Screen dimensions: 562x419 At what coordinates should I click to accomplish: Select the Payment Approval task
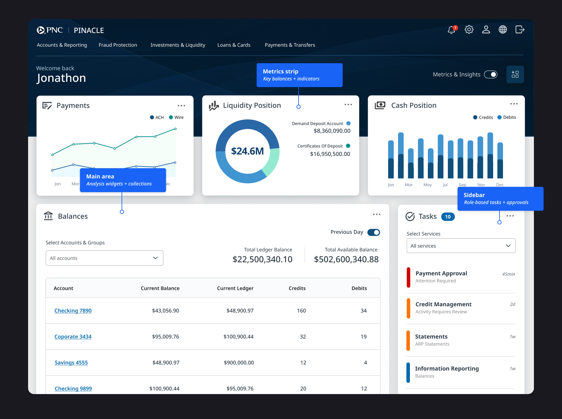[441, 274]
